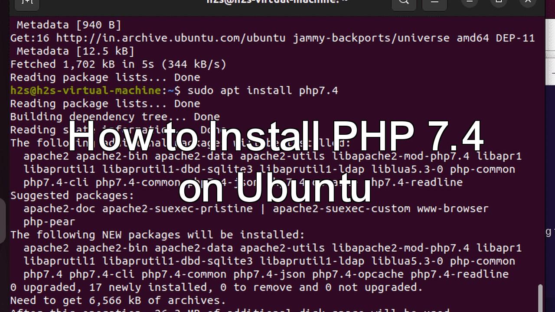Minimize the terminal window
This screenshot has width=555, height=312.
pos(470,3)
